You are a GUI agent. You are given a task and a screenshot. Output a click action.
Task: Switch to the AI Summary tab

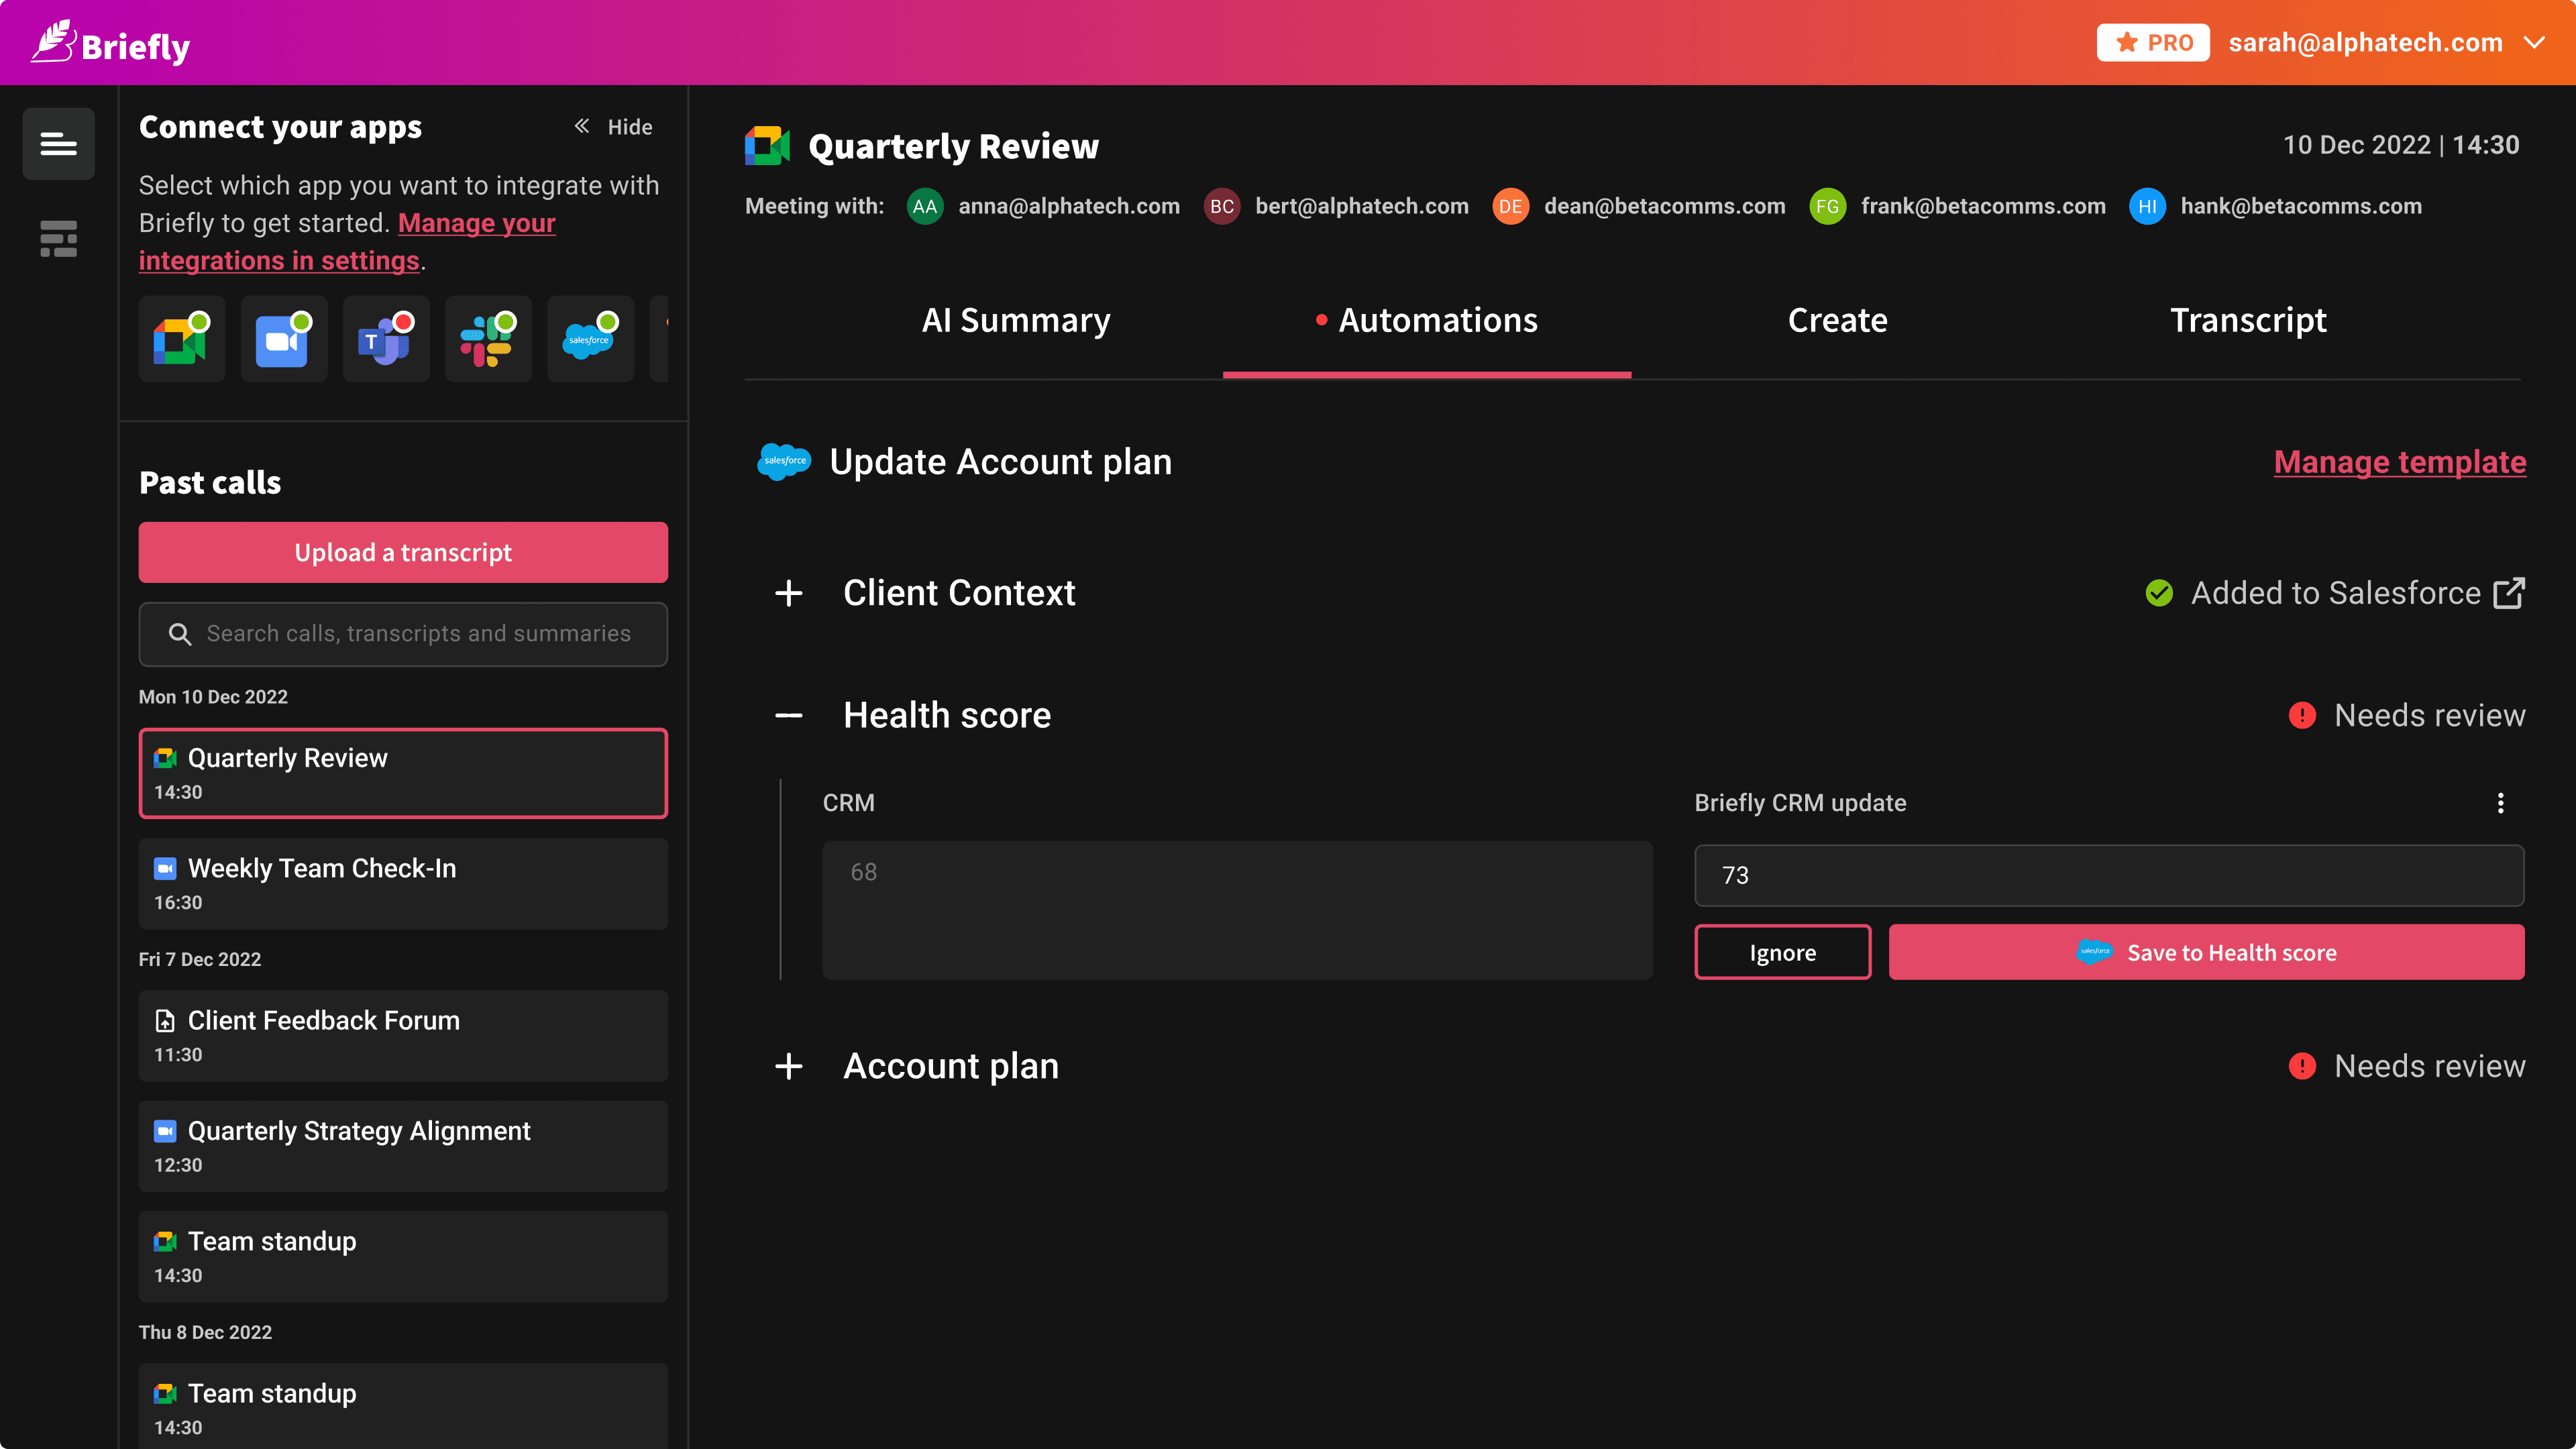(x=1015, y=320)
